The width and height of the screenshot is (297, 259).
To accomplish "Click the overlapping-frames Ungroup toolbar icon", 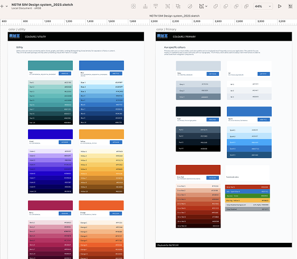I will pyautogui.click(x=178, y=6).
